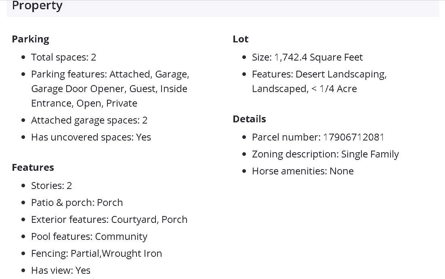Image resolution: width=445 pixels, height=279 pixels.
Task: Click the Parking heading
Action: pyautogui.click(x=30, y=39)
